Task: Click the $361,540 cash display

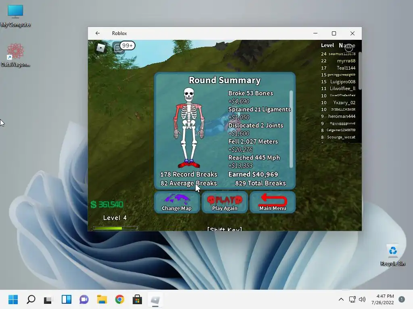Action: coord(106,204)
